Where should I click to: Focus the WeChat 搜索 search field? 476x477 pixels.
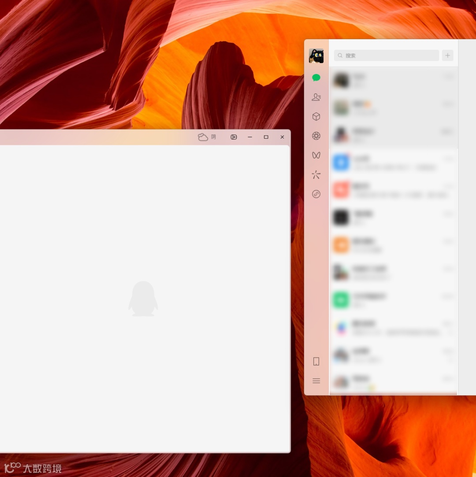tap(387, 55)
